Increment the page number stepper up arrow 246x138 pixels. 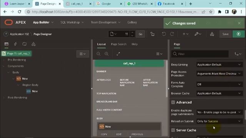tap(132, 33)
